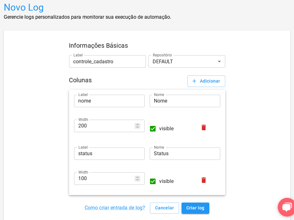Screen dimensions: 294x220
Task: Decrement Width 100 with the lower stepper arrow
Action: [137, 180]
